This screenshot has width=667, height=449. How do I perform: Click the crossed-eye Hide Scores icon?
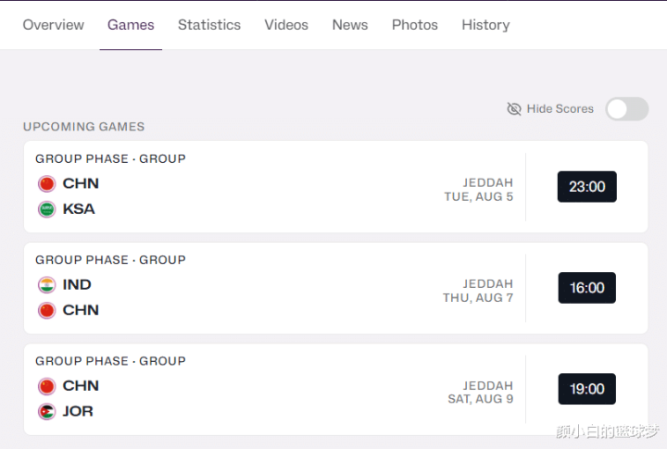[x=514, y=109]
